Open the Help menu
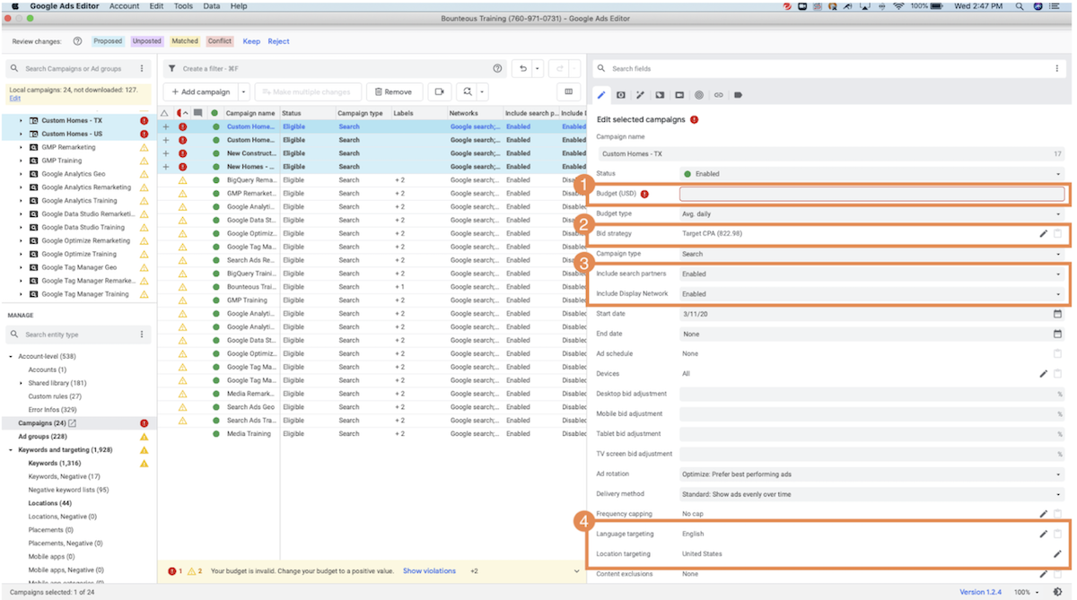 pos(239,6)
